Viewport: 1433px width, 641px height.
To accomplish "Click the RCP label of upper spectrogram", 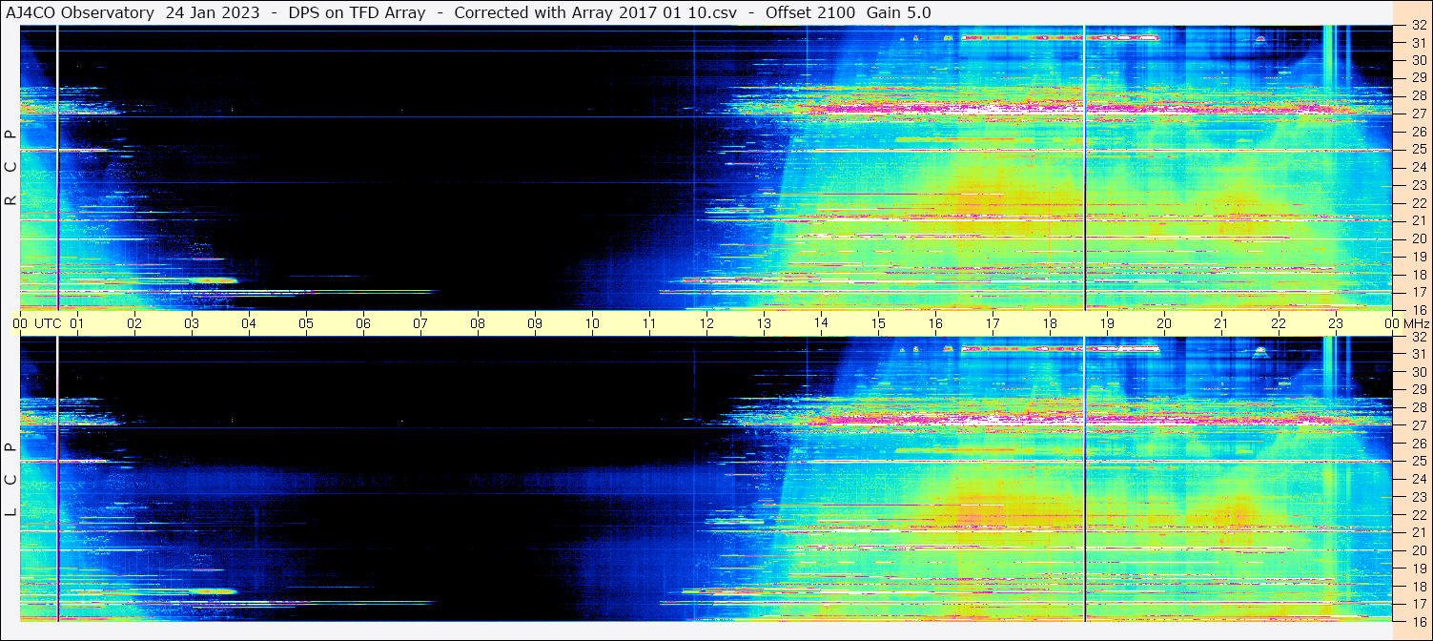I will (x=10, y=168).
